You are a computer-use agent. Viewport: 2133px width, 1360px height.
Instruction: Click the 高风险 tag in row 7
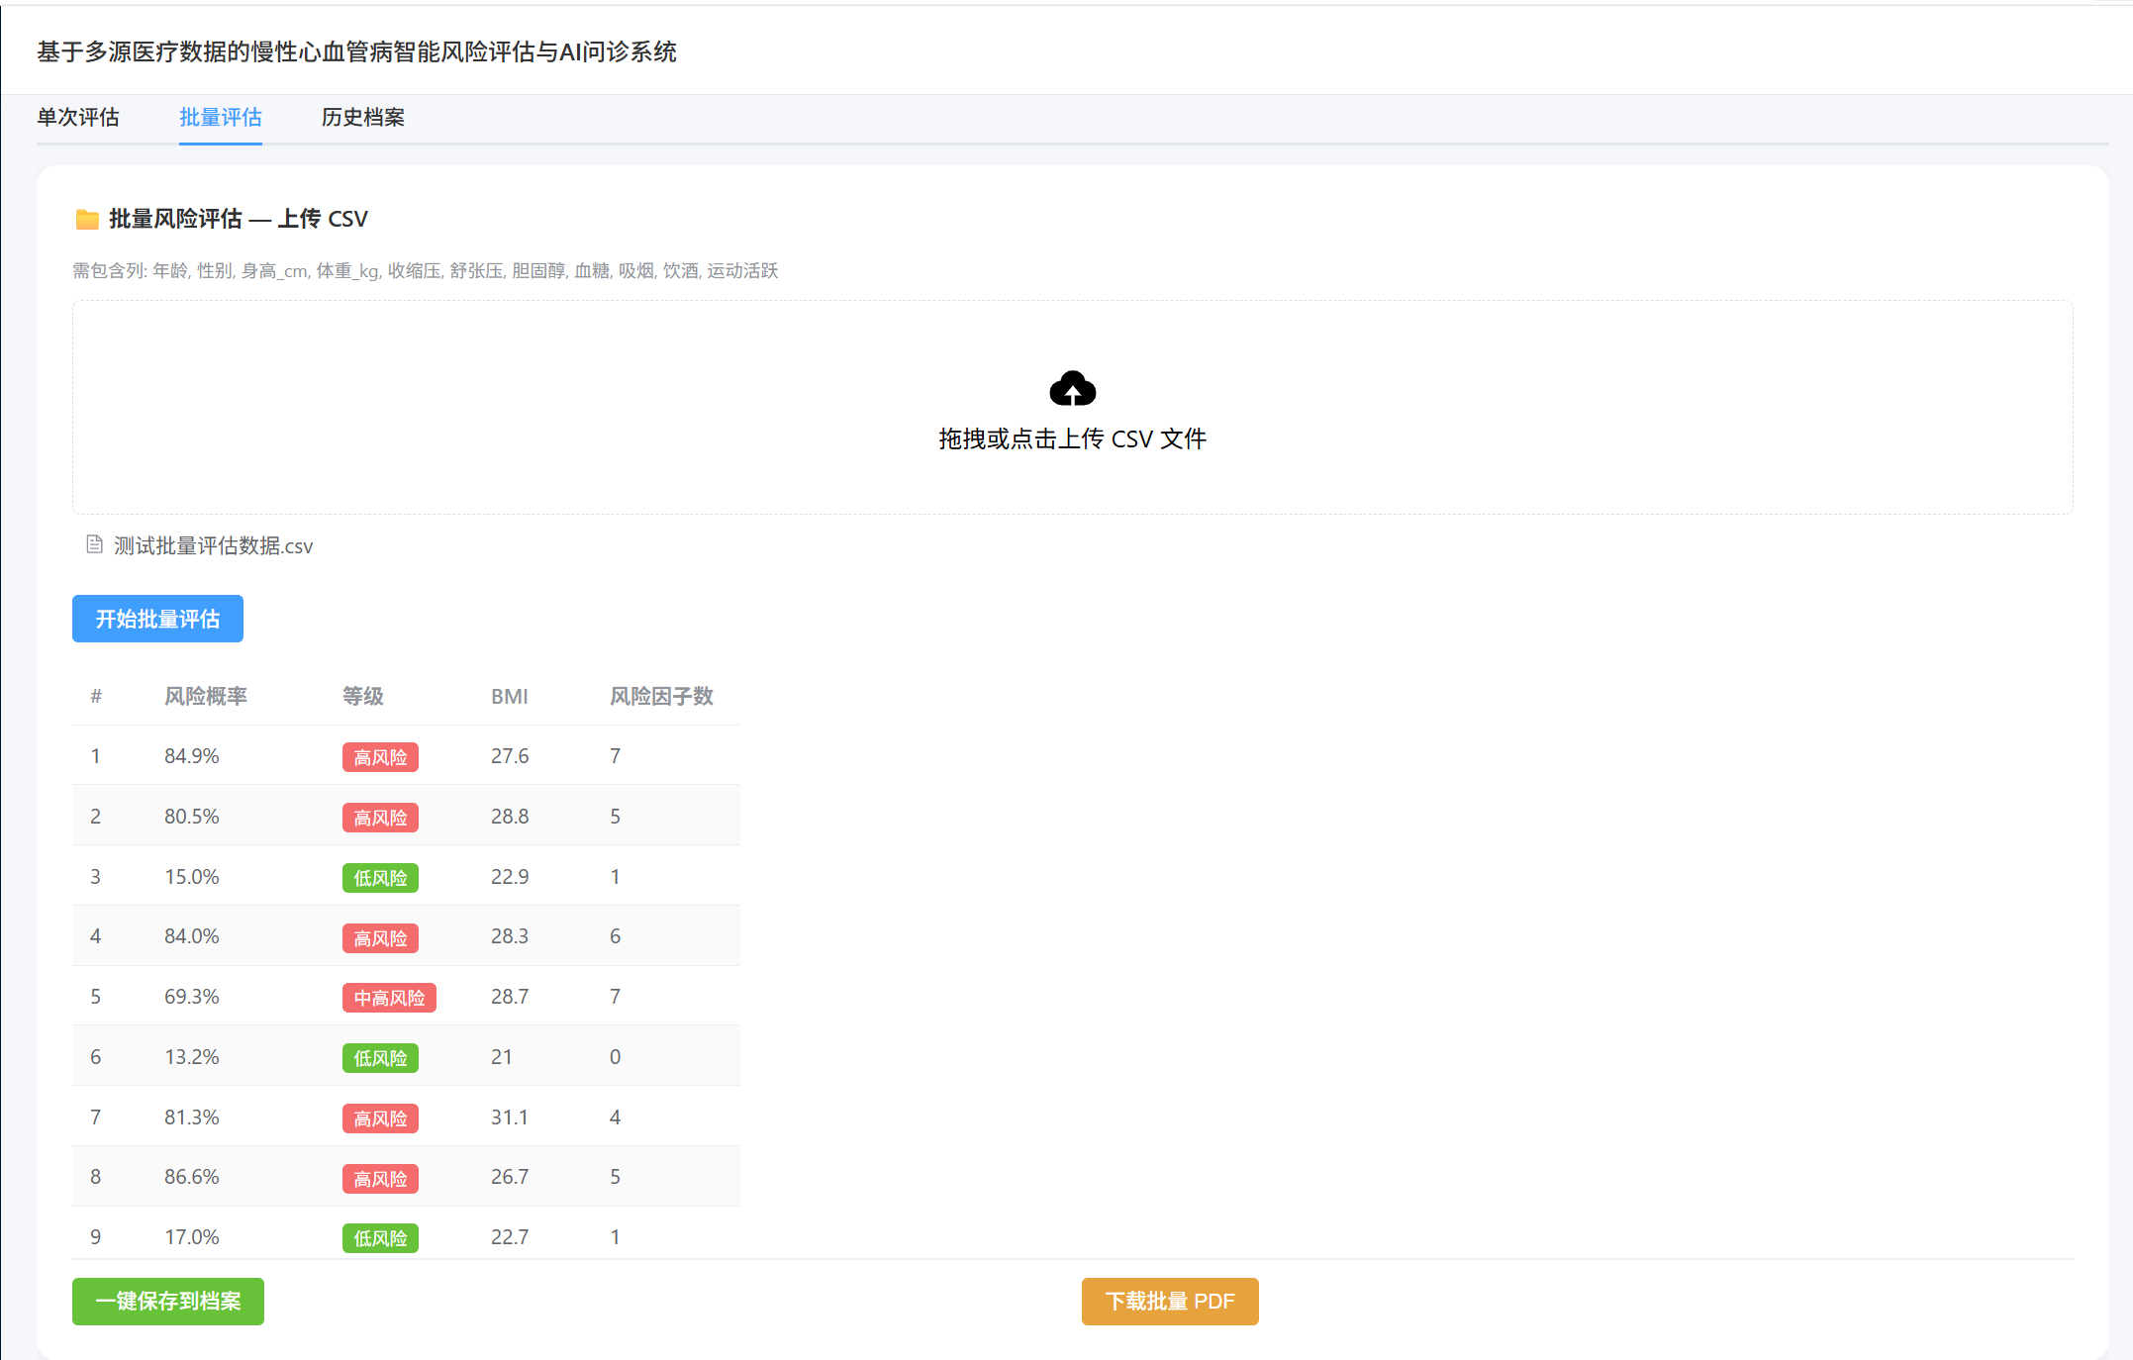click(x=380, y=1118)
